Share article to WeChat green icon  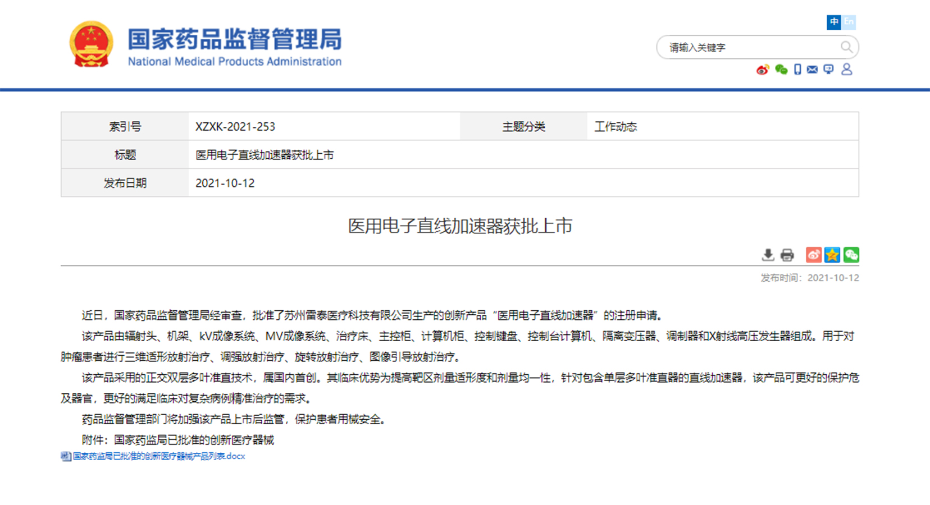tap(851, 255)
